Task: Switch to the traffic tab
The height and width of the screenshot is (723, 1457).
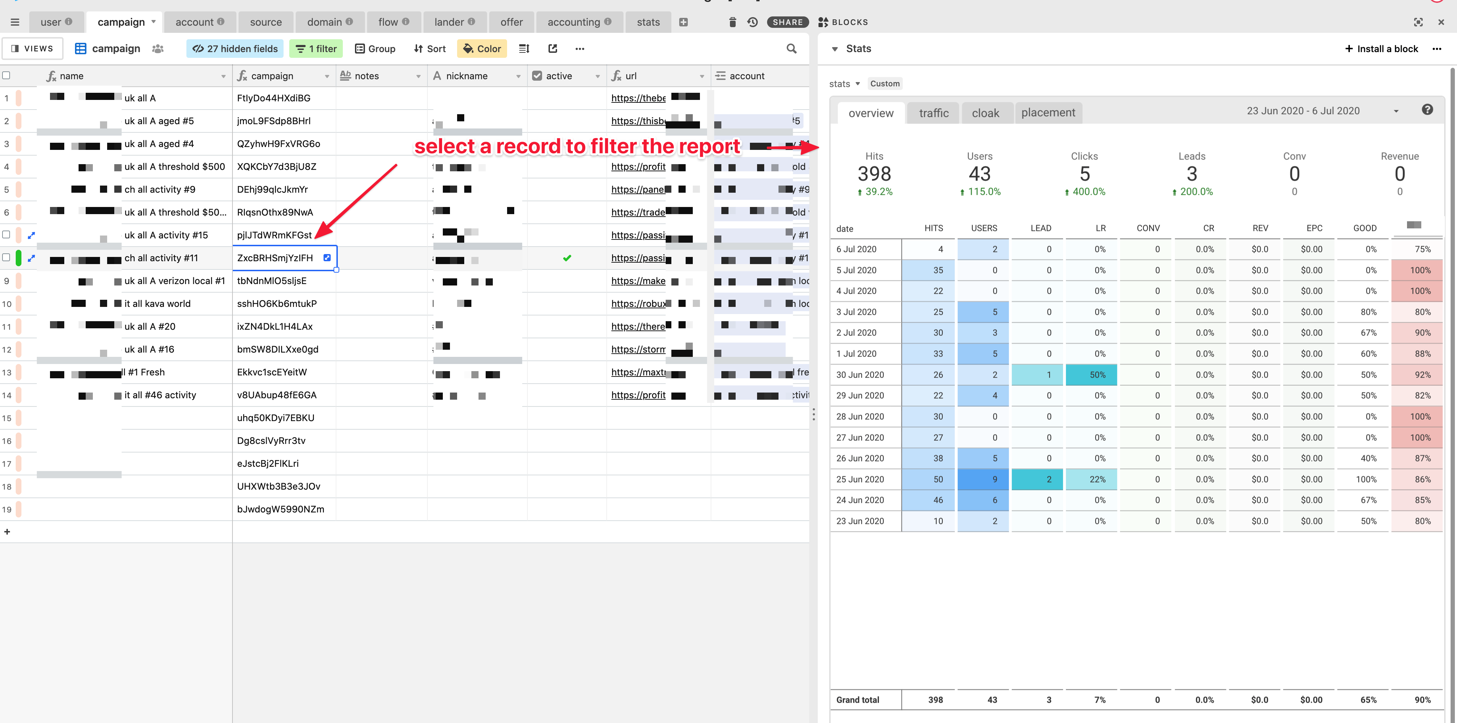Action: pos(933,113)
